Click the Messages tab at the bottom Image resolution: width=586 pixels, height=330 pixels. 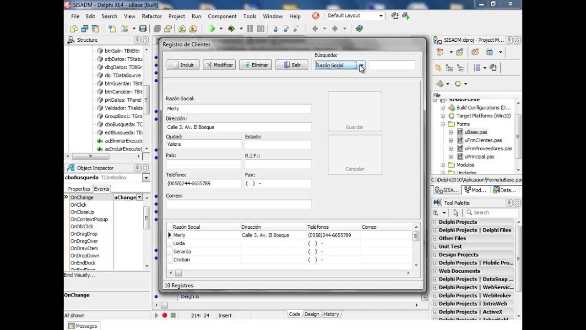pos(83,326)
